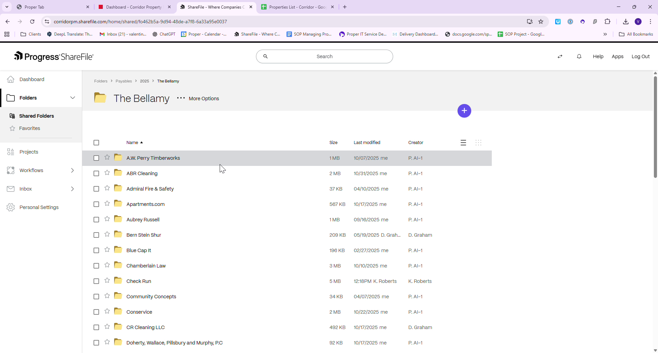Click Help in the top header
The width and height of the screenshot is (658, 353).
[x=598, y=56]
